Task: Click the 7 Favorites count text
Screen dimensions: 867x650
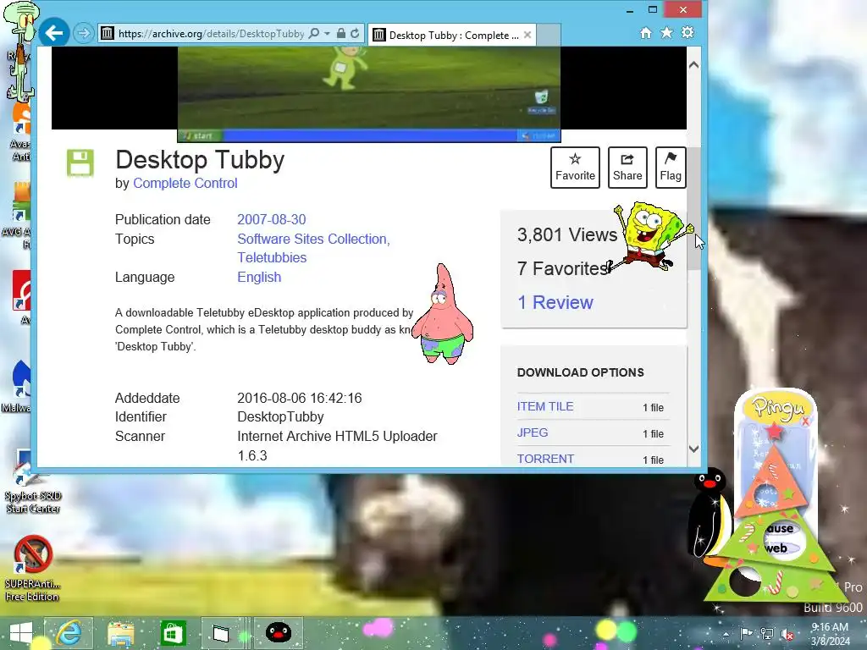Action: click(x=563, y=268)
